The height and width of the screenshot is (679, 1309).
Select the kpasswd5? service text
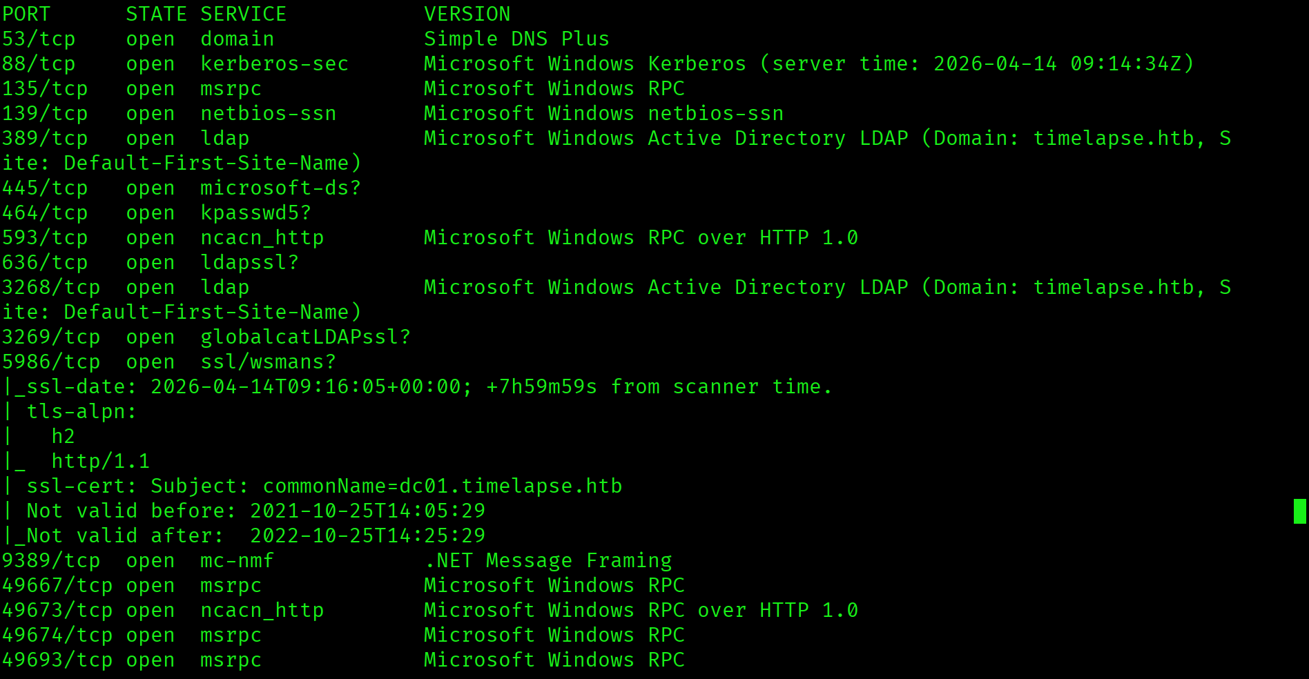pos(255,213)
